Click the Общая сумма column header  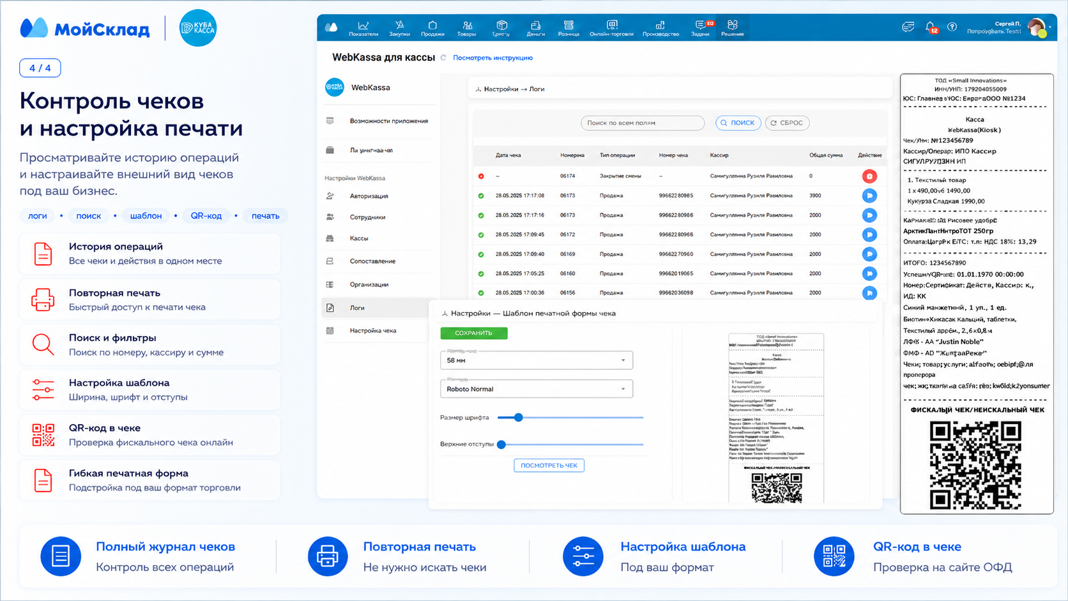click(x=826, y=155)
